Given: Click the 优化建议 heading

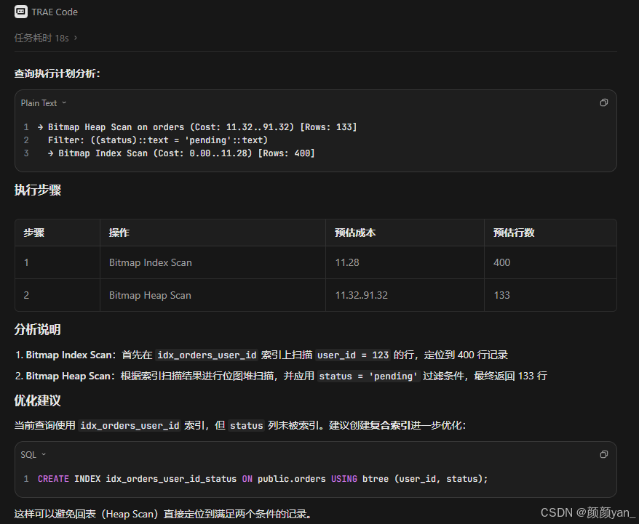Looking at the screenshot, I should pyautogui.click(x=38, y=400).
